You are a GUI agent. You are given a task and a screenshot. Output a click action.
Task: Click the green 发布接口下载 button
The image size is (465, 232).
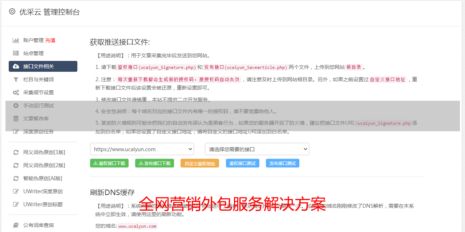coord(154,163)
